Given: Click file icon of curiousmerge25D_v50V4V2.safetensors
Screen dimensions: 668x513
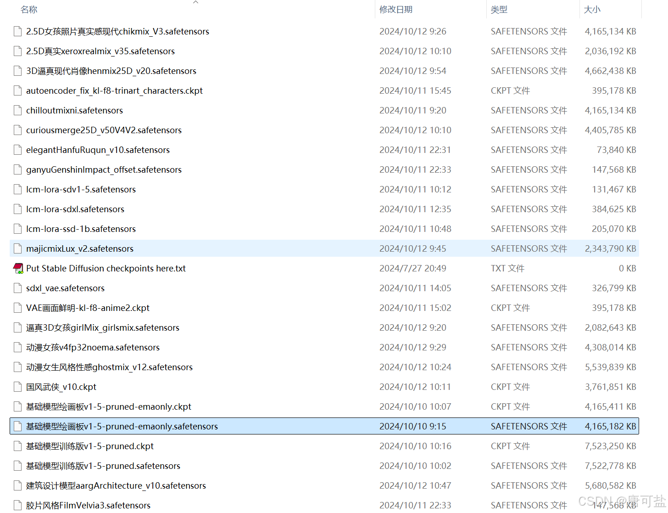Looking at the screenshot, I should point(18,130).
